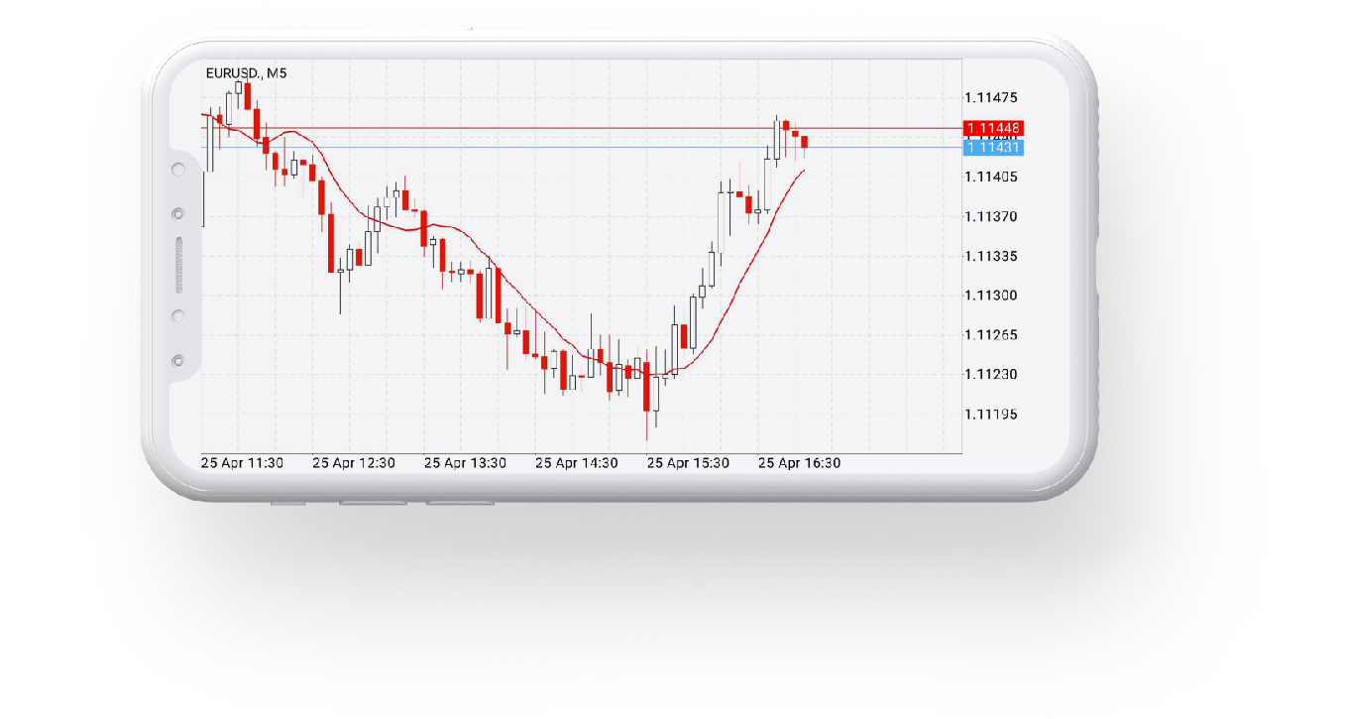Click the EURUSD, M5 chart title
The image size is (1347, 719).
pyautogui.click(x=246, y=72)
